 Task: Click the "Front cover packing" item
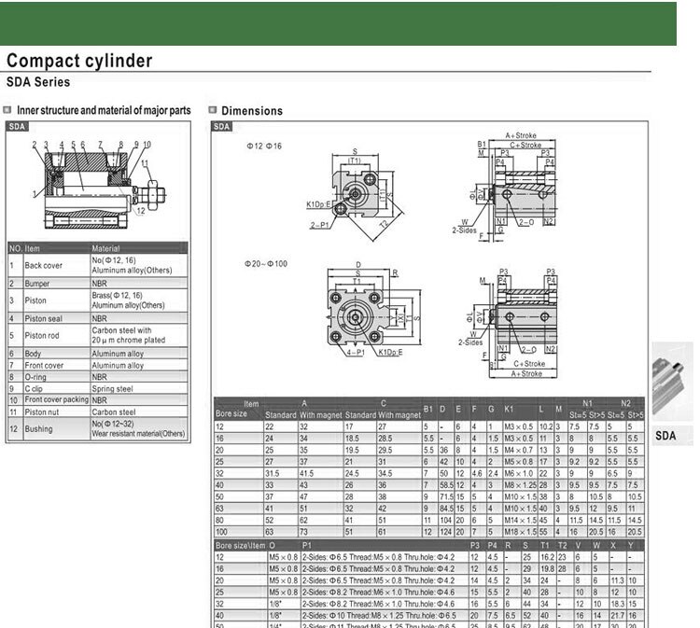(57, 399)
